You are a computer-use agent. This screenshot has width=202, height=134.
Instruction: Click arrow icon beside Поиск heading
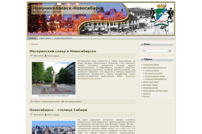tap(141, 44)
